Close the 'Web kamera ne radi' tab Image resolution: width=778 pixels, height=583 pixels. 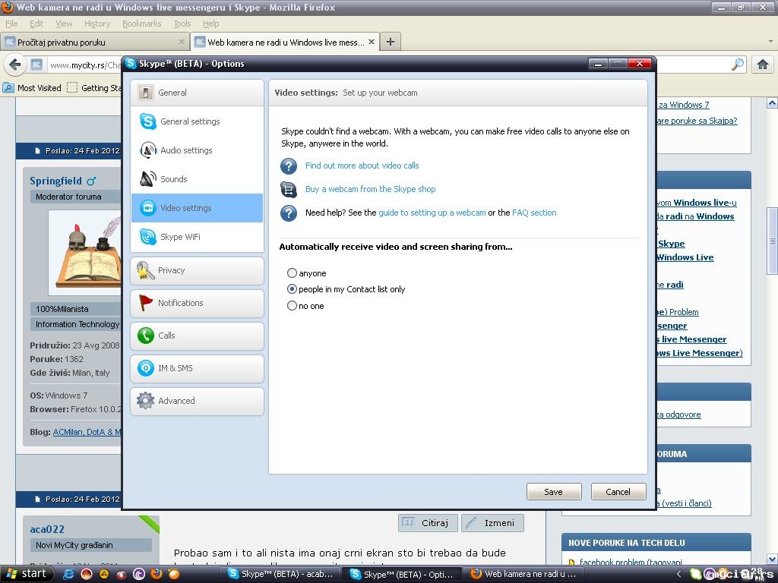[371, 43]
